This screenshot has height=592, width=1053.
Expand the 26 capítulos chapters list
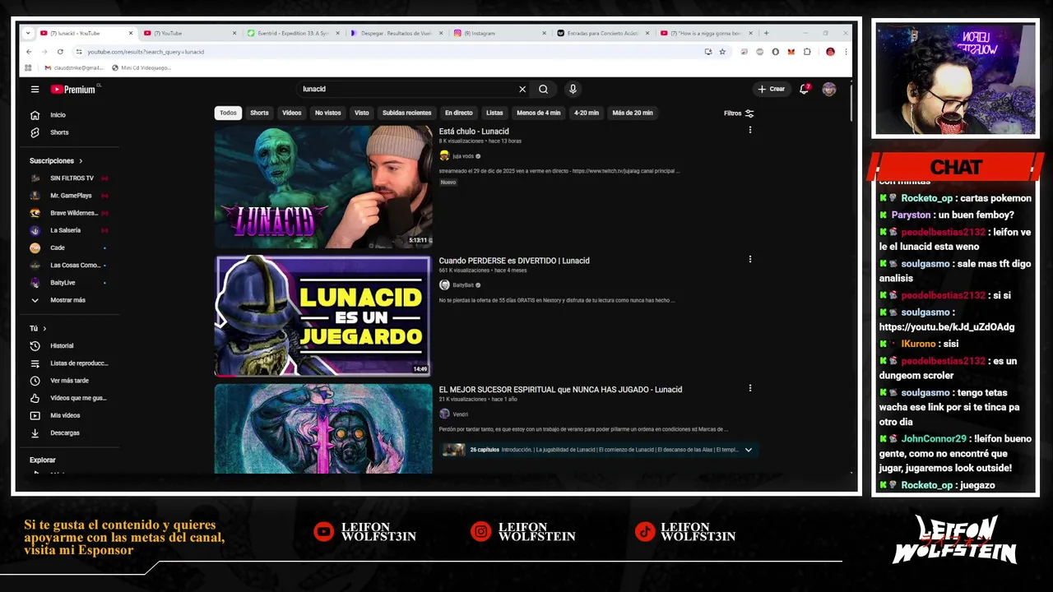tap(748, 450)
